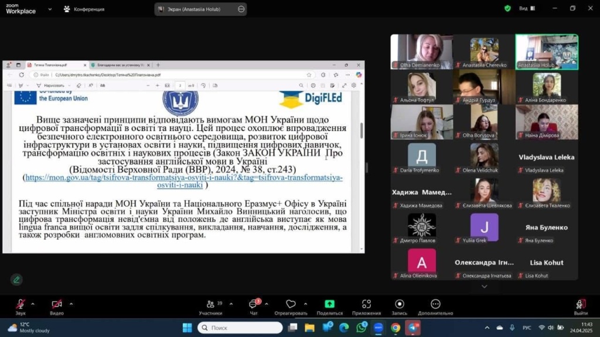Expand video options arrow next to Видео
The height and width of the screenshot is (337, 600).
[x=71, y=304]
